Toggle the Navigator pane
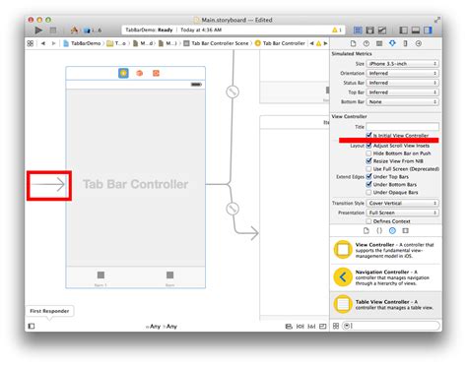Screen dimensions: 467x366 click(x=403, y=30)
